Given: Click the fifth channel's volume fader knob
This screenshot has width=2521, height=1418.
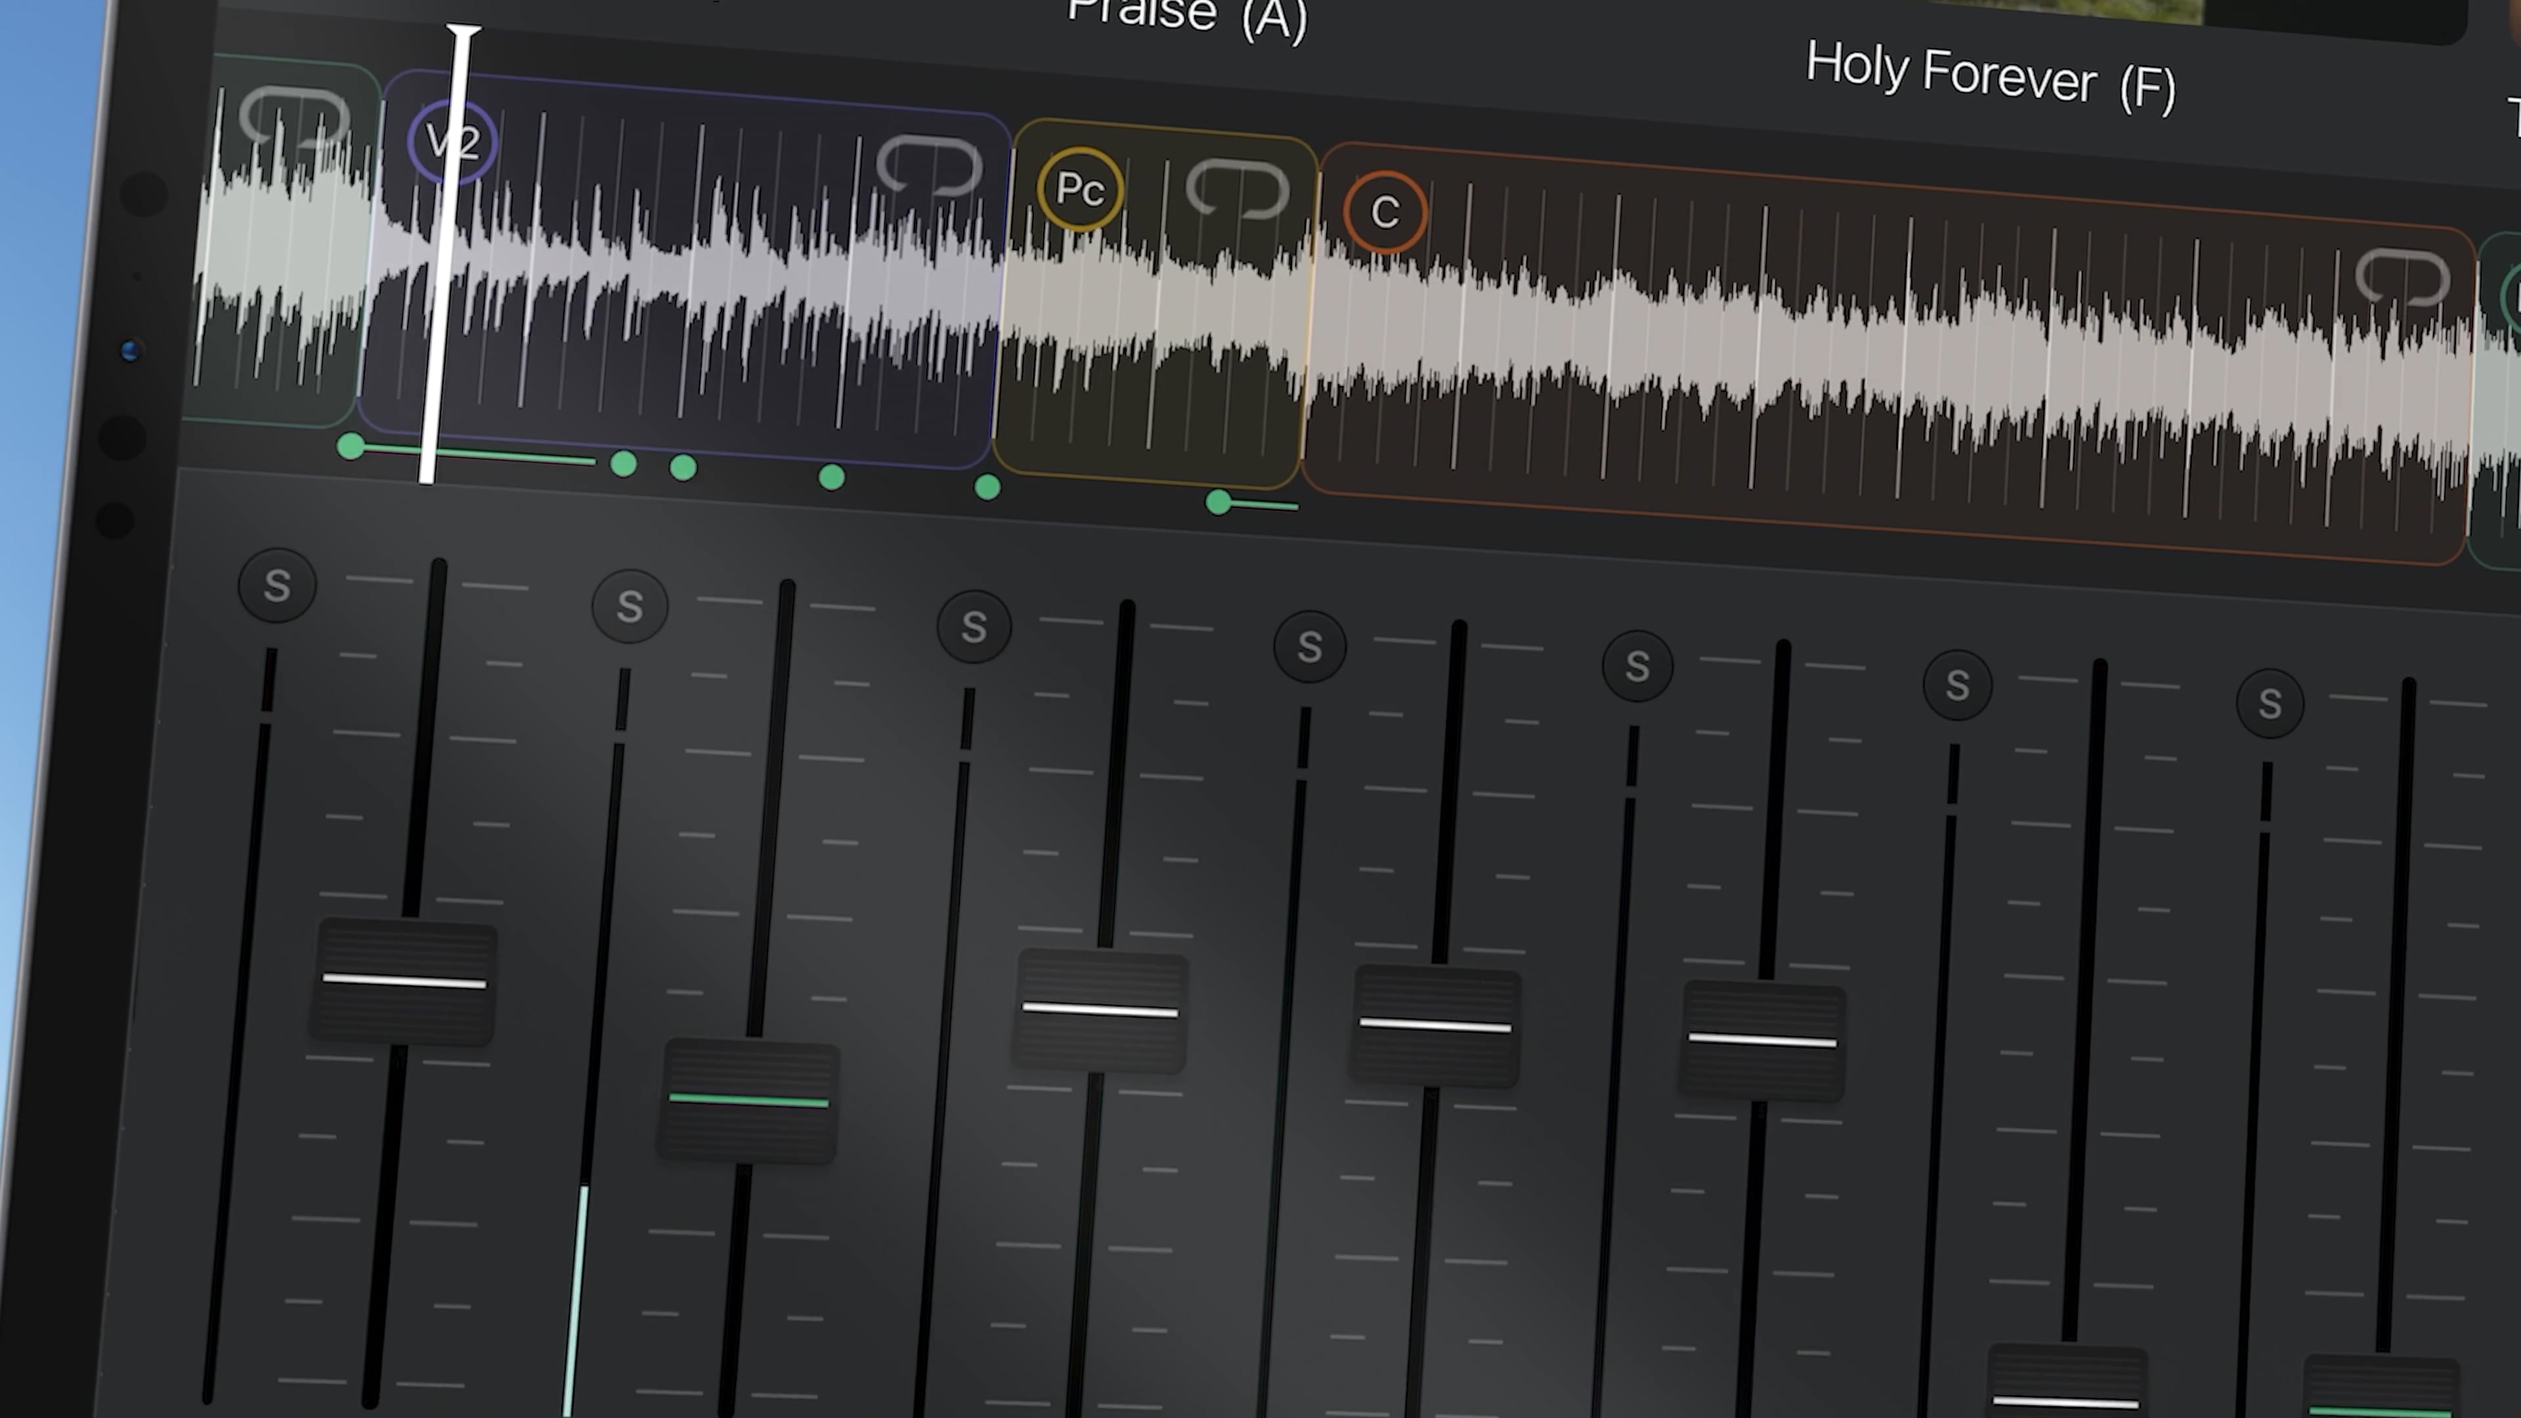Looking at the screenshot, I should 1763,1041.
